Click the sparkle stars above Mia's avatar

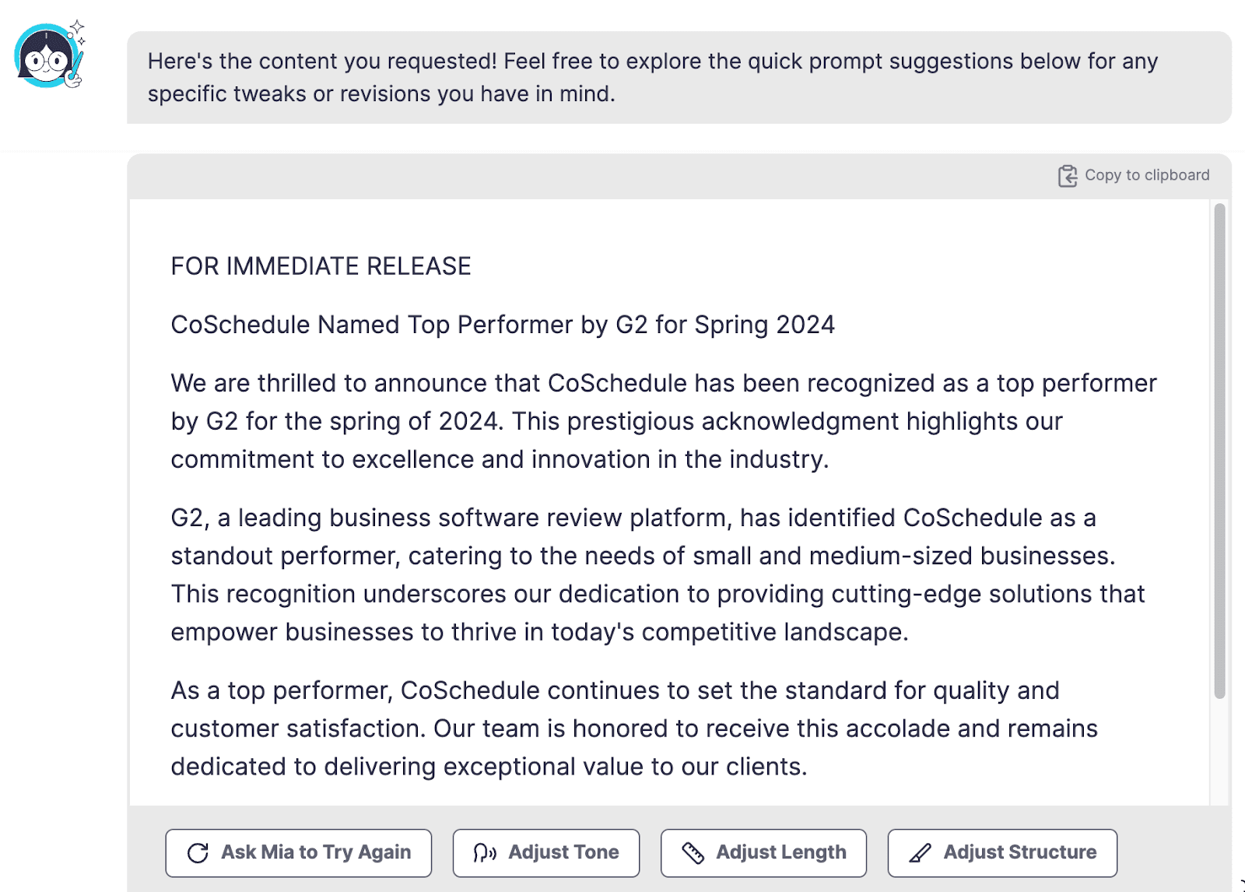click(x=77, y=30)
